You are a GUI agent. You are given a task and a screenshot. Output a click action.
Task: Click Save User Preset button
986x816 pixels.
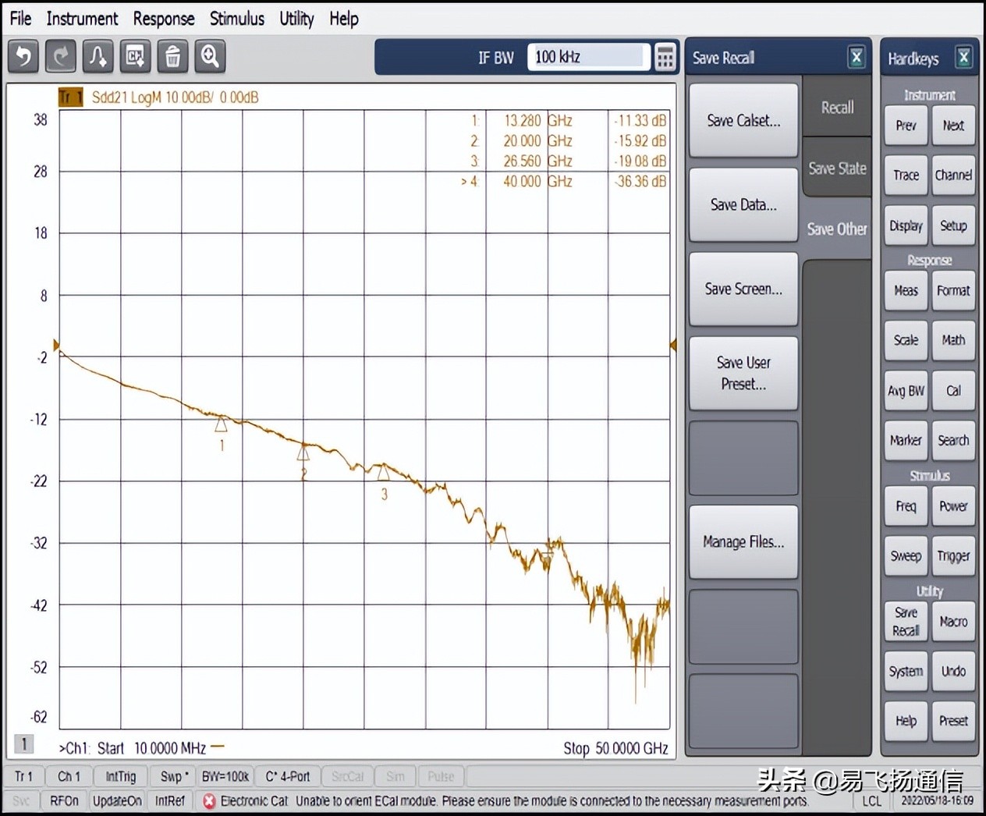point(743,373)
